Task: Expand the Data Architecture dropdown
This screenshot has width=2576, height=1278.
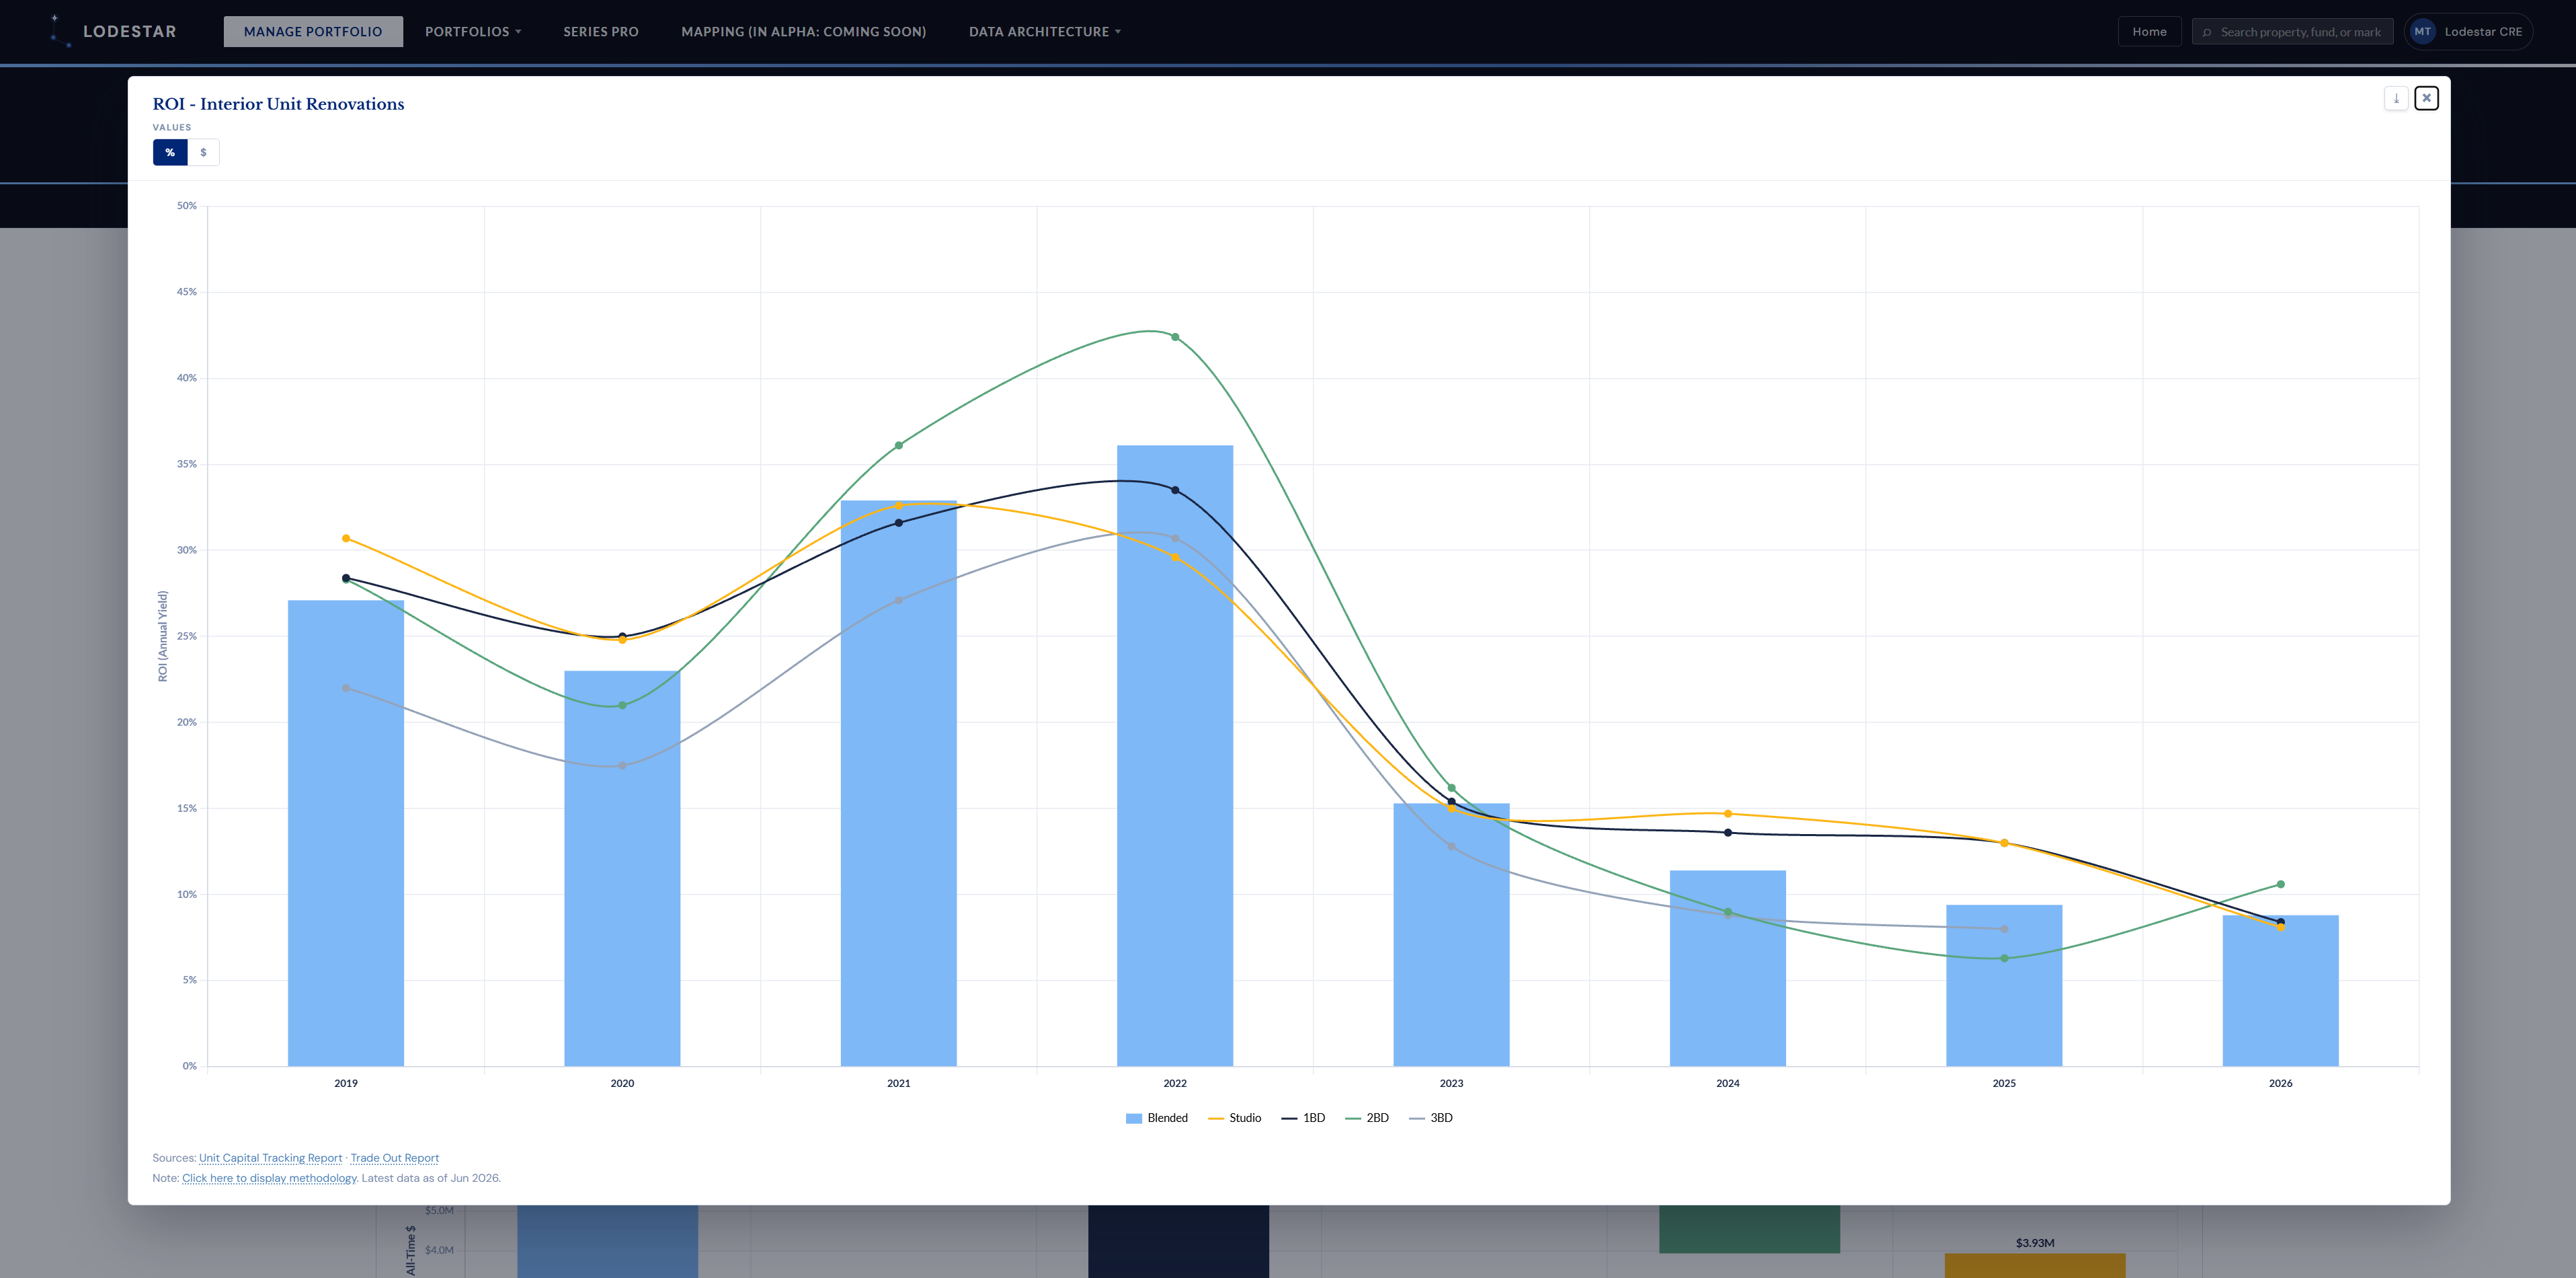Action: (1045, 31)
